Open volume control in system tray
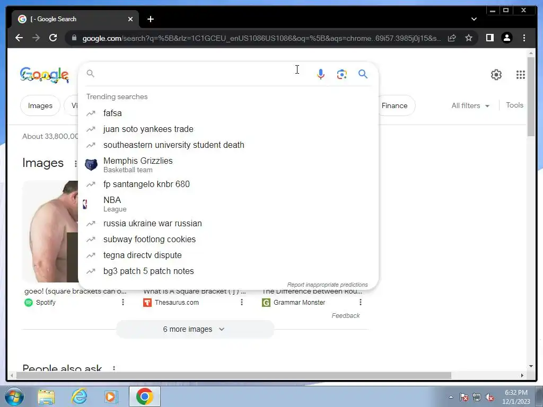 click(x=489, y=397)
